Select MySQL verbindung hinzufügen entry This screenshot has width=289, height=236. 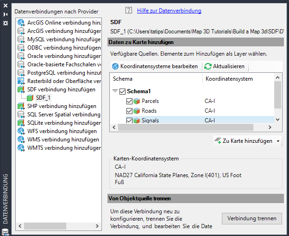click(x=64, y=39)
